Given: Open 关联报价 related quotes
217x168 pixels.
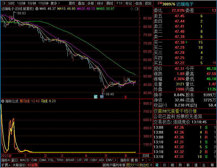Looking at the screenshot, I should tap(19, 165).
